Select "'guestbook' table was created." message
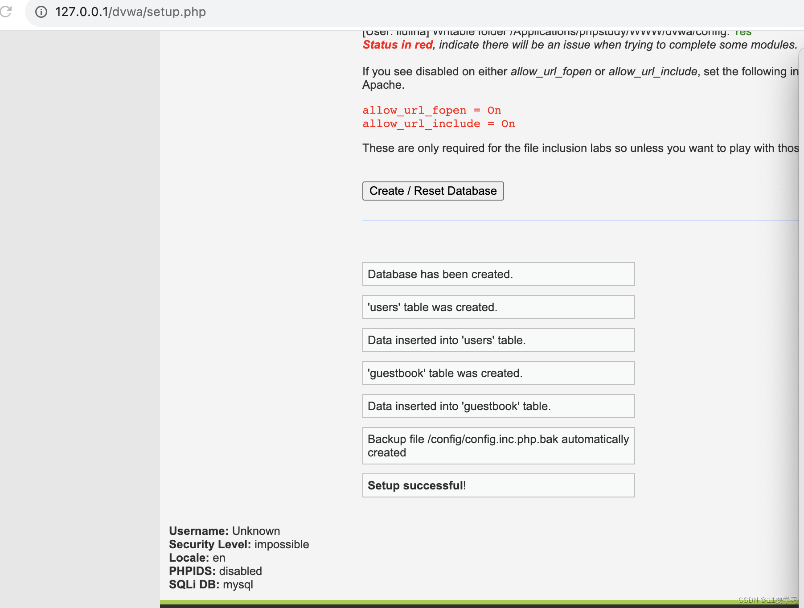This screenshot has height=608, width=804. [498, 373]
